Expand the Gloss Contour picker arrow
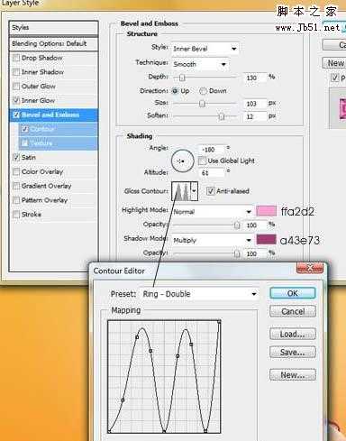This screenshot has width=346, height=441. pyautogui.click(x=195, y=191)
